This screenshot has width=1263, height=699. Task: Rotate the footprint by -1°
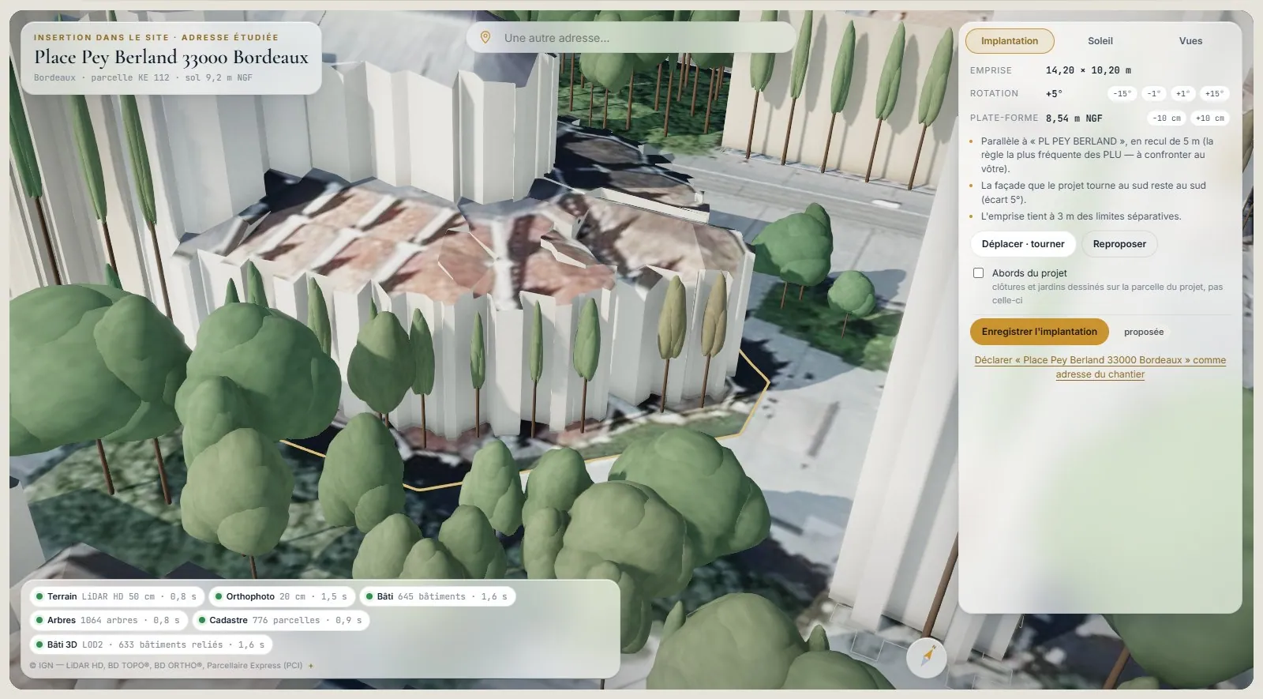(1153, 94)
